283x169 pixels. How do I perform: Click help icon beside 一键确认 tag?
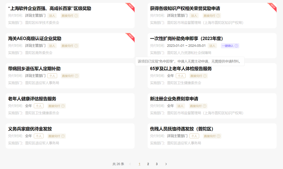tap(236, 46)
